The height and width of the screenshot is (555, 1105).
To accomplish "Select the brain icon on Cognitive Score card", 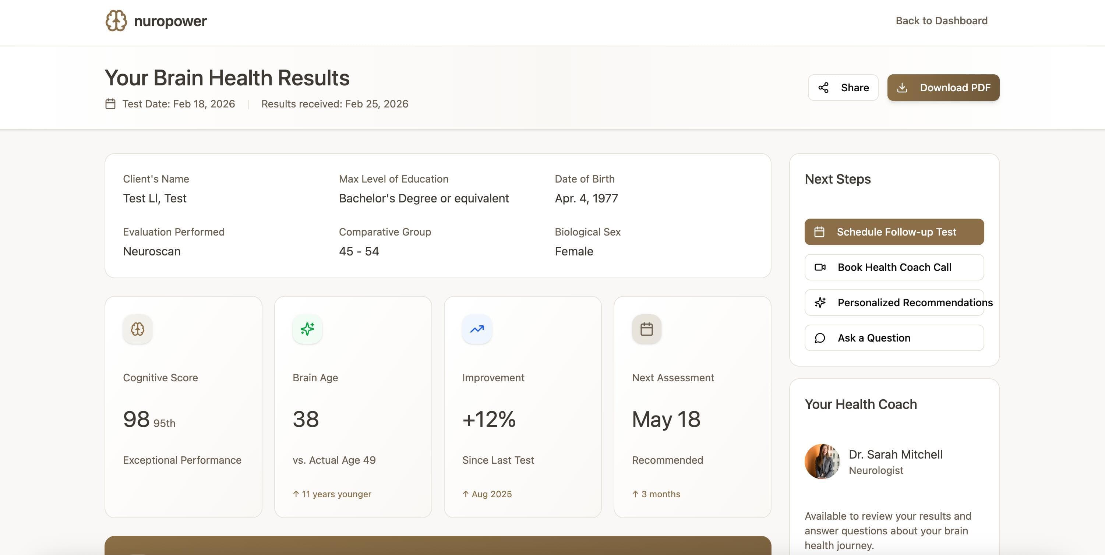I will click(x=137, y=329).
